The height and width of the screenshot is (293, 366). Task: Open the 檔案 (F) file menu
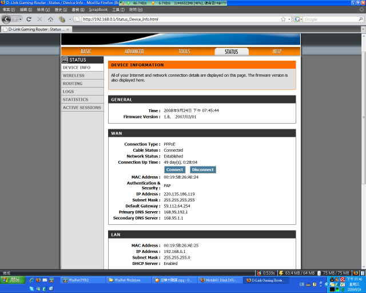coord(9,10)
